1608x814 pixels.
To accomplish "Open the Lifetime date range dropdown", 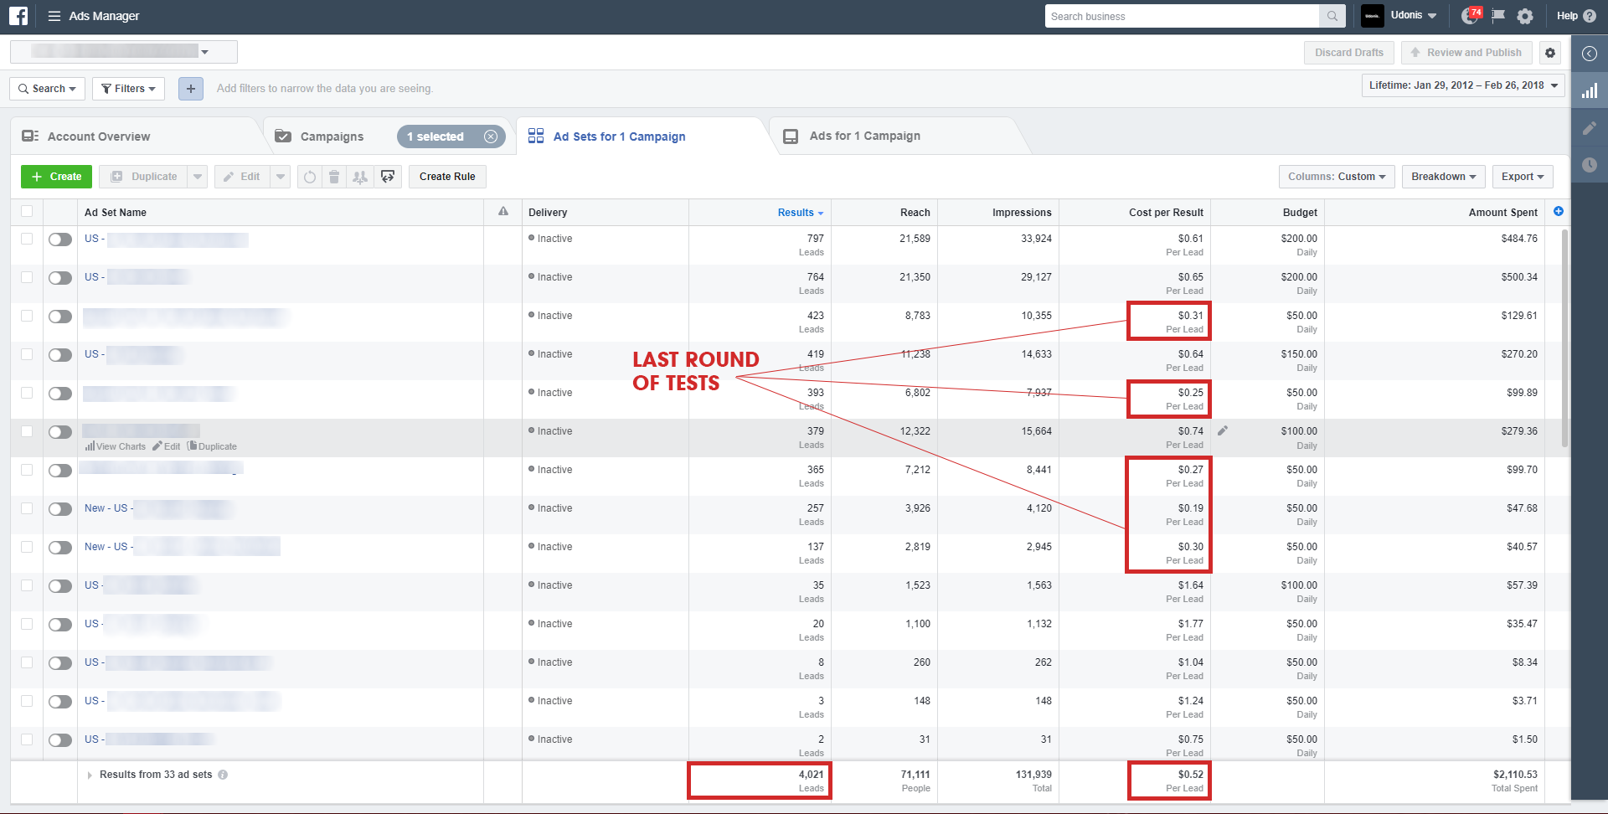I will 1463,85.
